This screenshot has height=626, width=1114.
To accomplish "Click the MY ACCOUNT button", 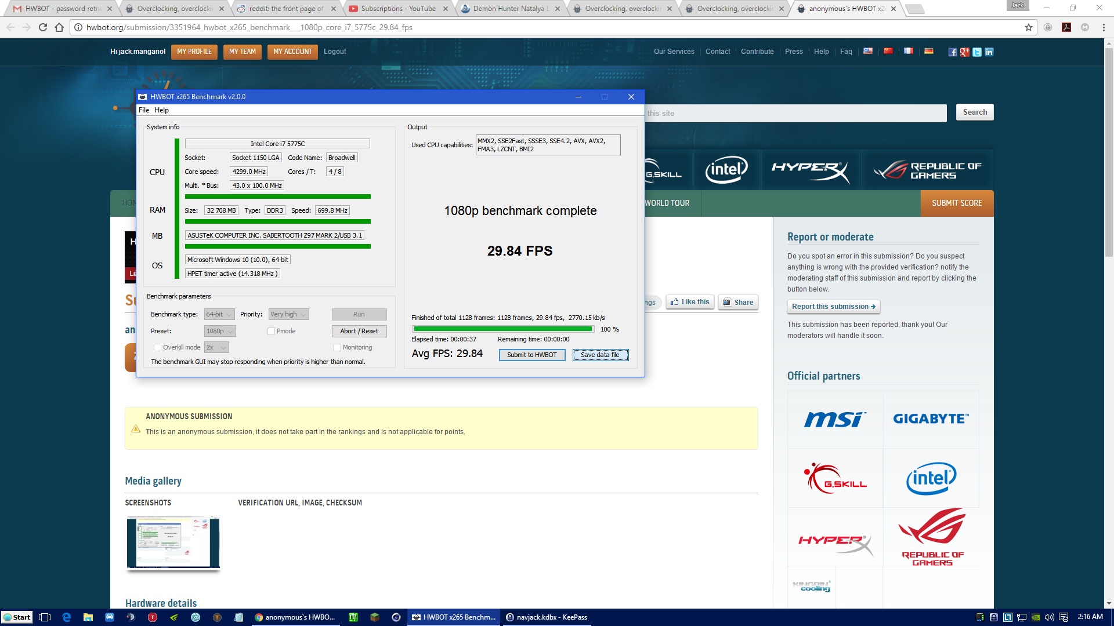I will tap(293, 52).
